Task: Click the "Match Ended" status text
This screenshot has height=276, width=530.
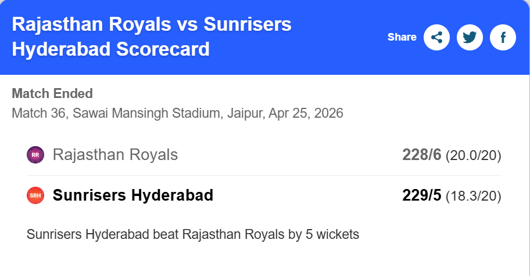Action: pyautogui.click(x=52, y=94)
